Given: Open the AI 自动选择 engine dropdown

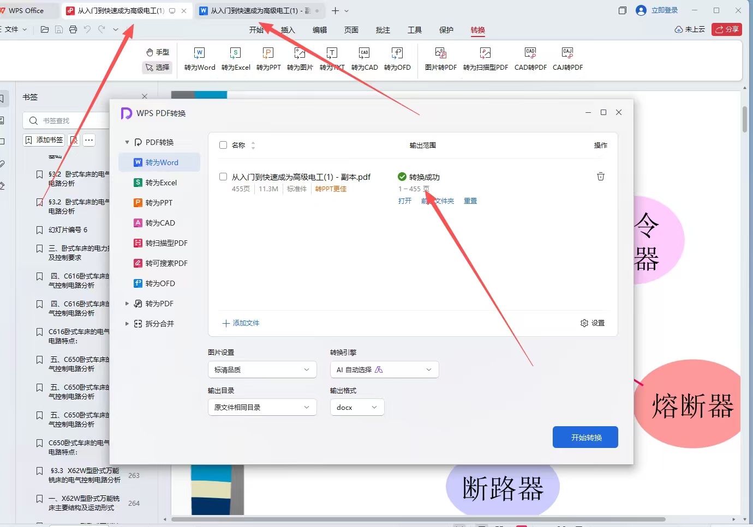Looking at the screenshot, I should coord(385,369).
